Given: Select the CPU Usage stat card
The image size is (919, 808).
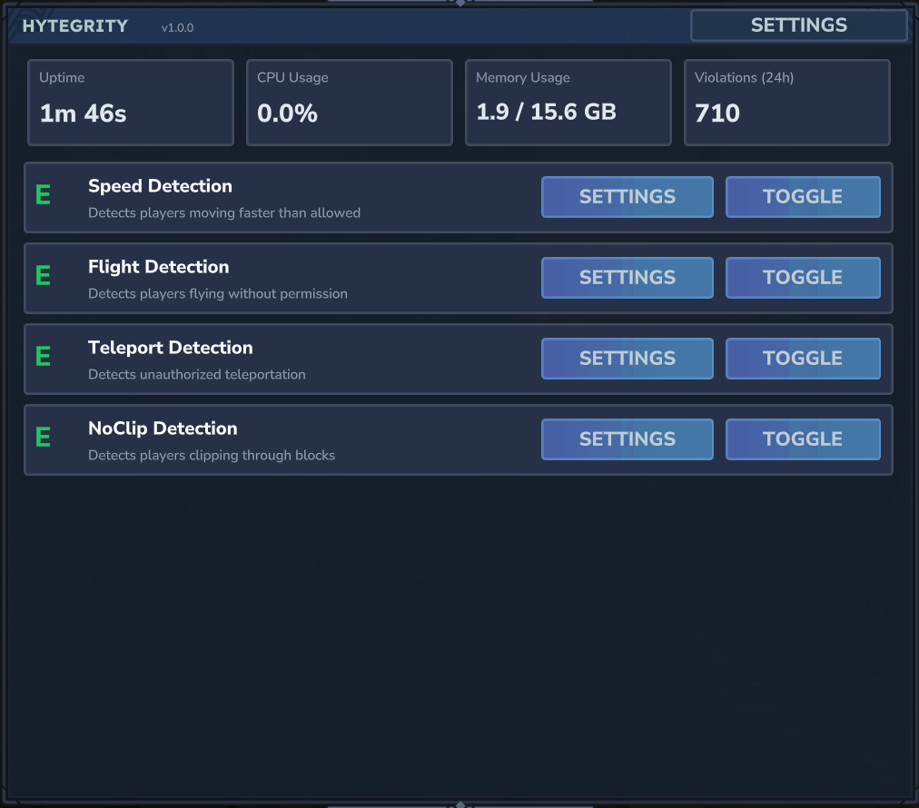Looking at the screenshot, I should click(x=350, y=103).
